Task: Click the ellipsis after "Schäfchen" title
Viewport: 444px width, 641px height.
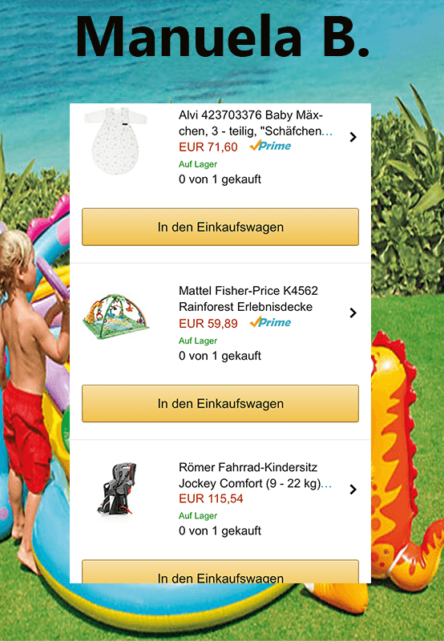Action: tap(328, 134)
